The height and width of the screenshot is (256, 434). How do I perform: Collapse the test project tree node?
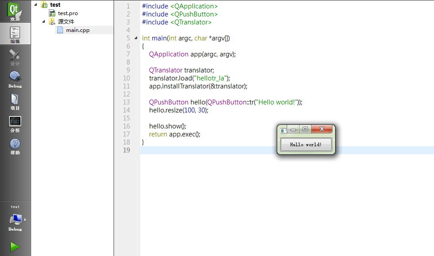[36, 5]
